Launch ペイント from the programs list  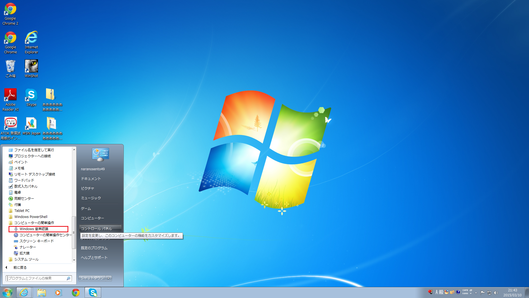[x=18, y=162]
